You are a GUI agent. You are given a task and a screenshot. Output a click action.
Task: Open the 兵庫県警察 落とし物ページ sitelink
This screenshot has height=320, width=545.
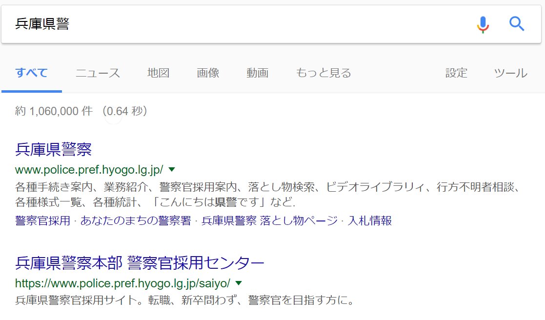pos(270,220)
